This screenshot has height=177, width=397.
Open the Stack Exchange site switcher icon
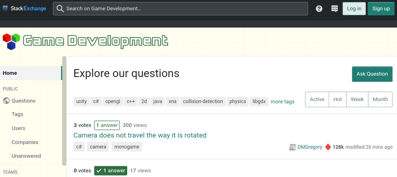click(x=335, y=9)
